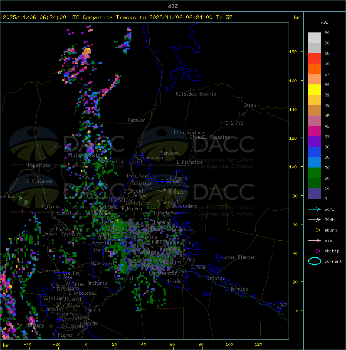Click the 'SanJose' place label

pos(170,153)
